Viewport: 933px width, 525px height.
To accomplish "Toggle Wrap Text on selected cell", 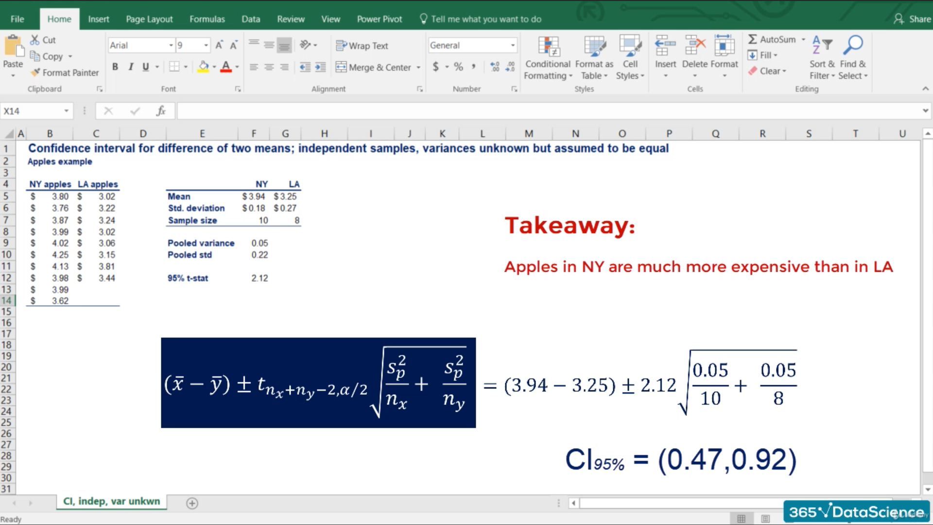I will [x=362, y=46].
